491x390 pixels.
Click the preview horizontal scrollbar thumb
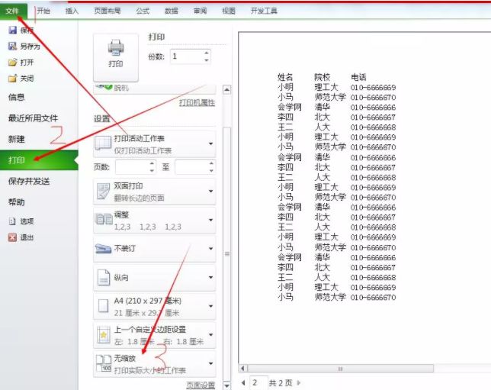click(340, 369)
